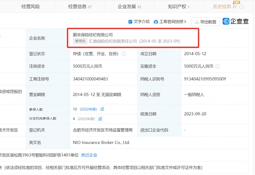Screen dimensions: 255x175
Task: Click the 文字介绍 icon
Action: coord(130,22)
